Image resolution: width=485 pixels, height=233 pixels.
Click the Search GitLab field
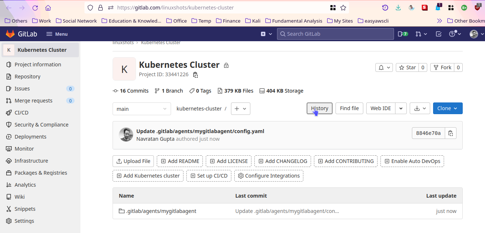coord(335,34)
